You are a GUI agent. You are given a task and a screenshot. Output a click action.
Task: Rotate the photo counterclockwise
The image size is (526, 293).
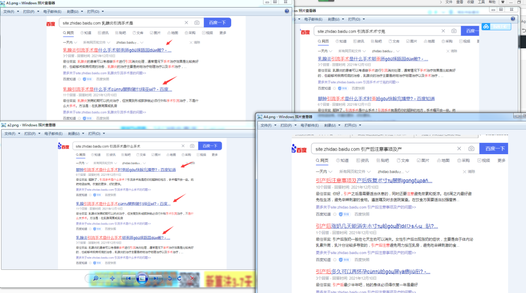click(170, 278)
